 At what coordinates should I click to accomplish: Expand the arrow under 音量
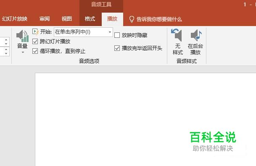tap(23, 52)
